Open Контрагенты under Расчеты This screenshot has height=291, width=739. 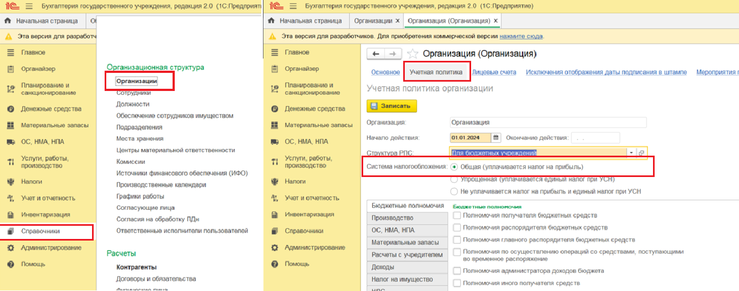[136, 267]
